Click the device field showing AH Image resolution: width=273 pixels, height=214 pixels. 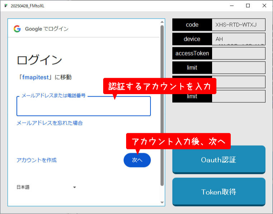pyautogui.click(x=239, y=39)
